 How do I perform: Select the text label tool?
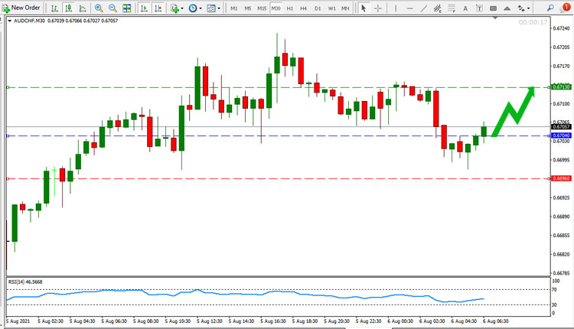(465, 8)
